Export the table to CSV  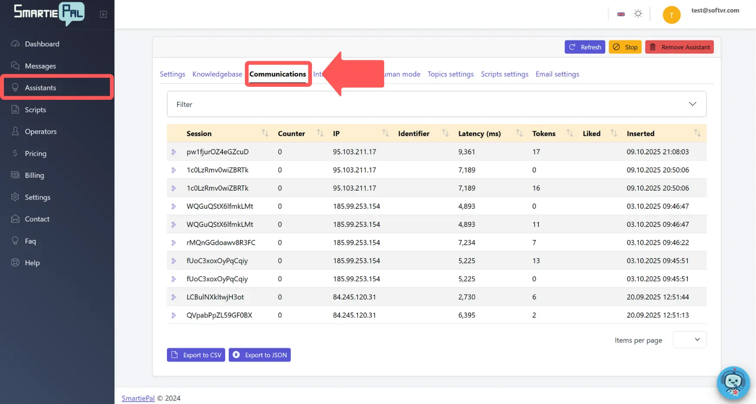[196, 355]
